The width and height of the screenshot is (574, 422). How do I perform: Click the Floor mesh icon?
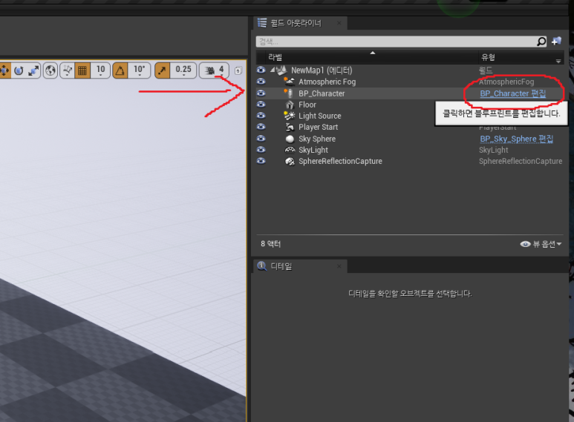pyautogui.click(x=290, y=105)
